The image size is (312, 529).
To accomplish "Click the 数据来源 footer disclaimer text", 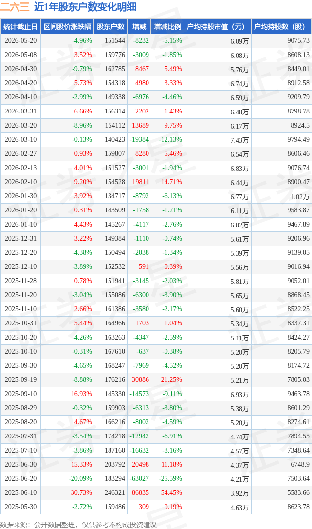I will 78,525.
